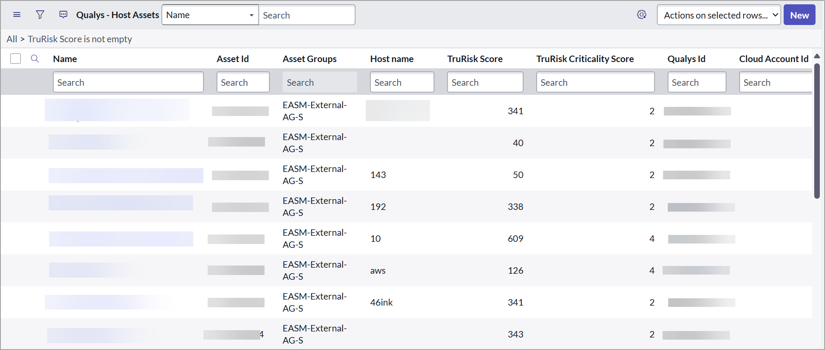
Task: Open the activity stream comment icon
Action: [63, 15]
